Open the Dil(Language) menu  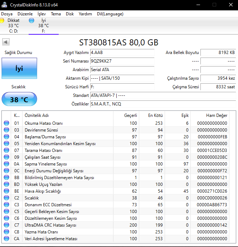tap(110, 14)
